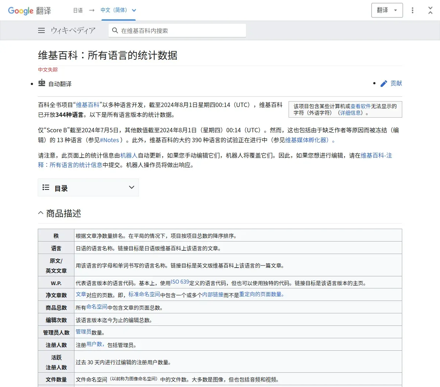Click the page title 维基百科：所有语言的统计数据
The width and height of the screenshot is (440, 387).
108,55
